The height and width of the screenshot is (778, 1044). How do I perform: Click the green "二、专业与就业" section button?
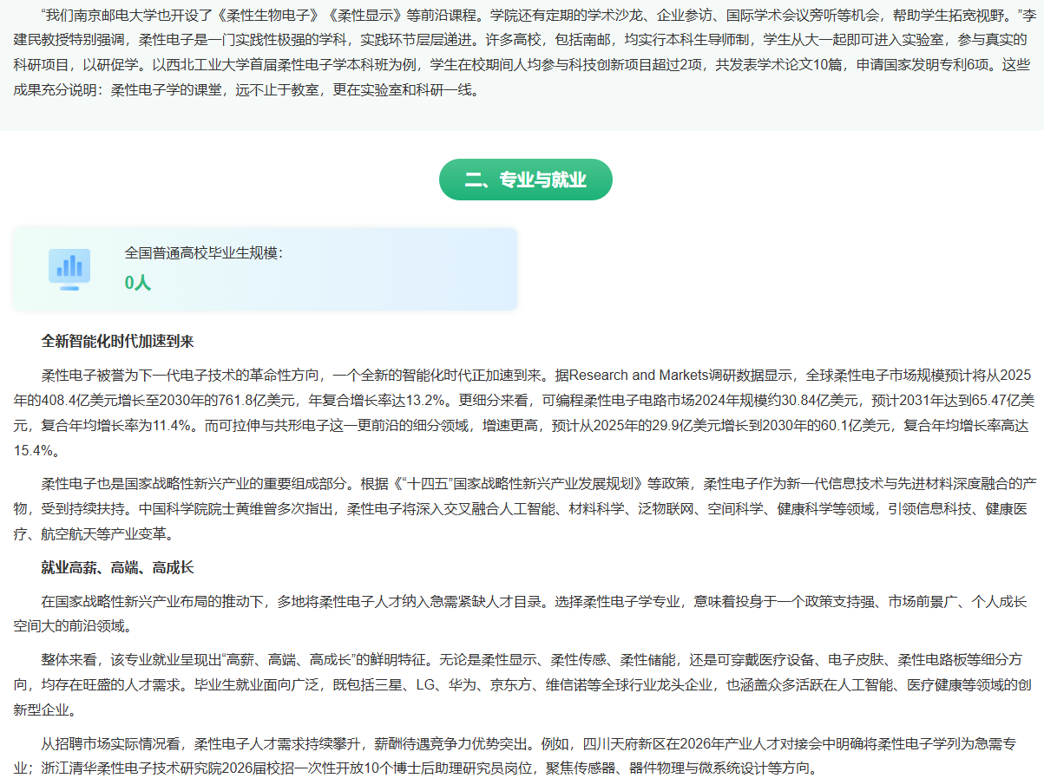click(525, 180)
